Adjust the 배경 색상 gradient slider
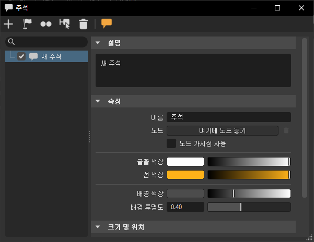314x242 pixels. click(249, 193)
